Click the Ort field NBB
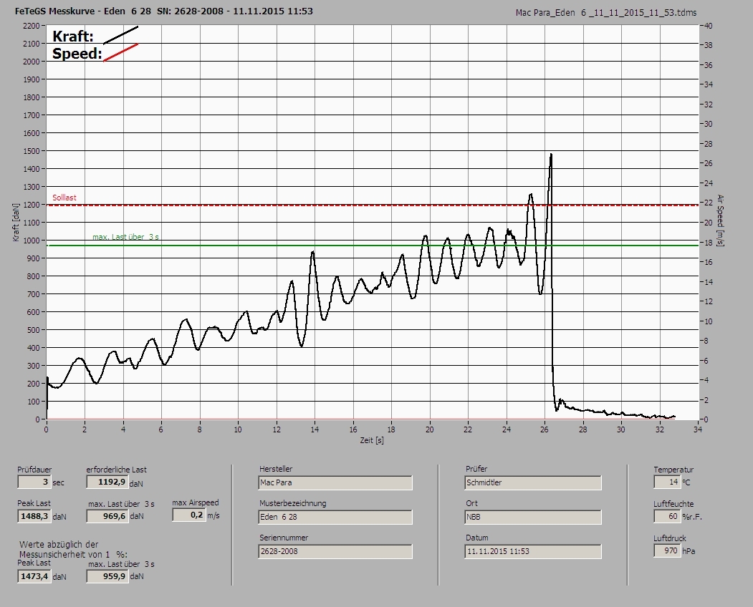The image size is (753, 607). (533, 518)
